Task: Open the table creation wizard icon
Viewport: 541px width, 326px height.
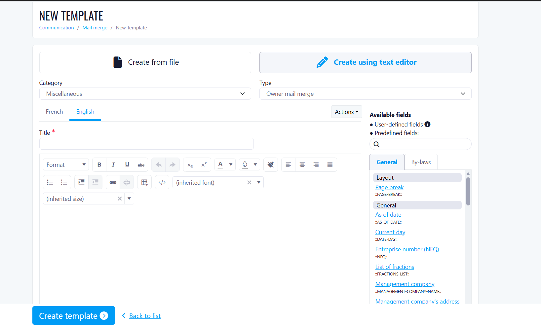Action: [x=144, y=182]
